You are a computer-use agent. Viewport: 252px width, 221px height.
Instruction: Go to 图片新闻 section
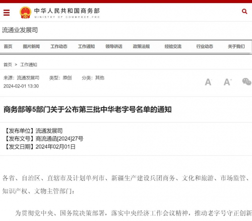pyautogui.click(x=31, y=46)
